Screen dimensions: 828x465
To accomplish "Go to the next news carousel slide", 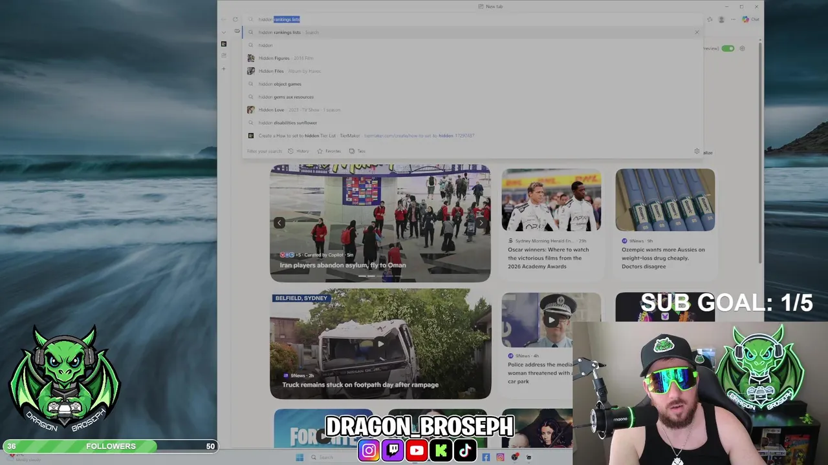I will tap(481, 223).
